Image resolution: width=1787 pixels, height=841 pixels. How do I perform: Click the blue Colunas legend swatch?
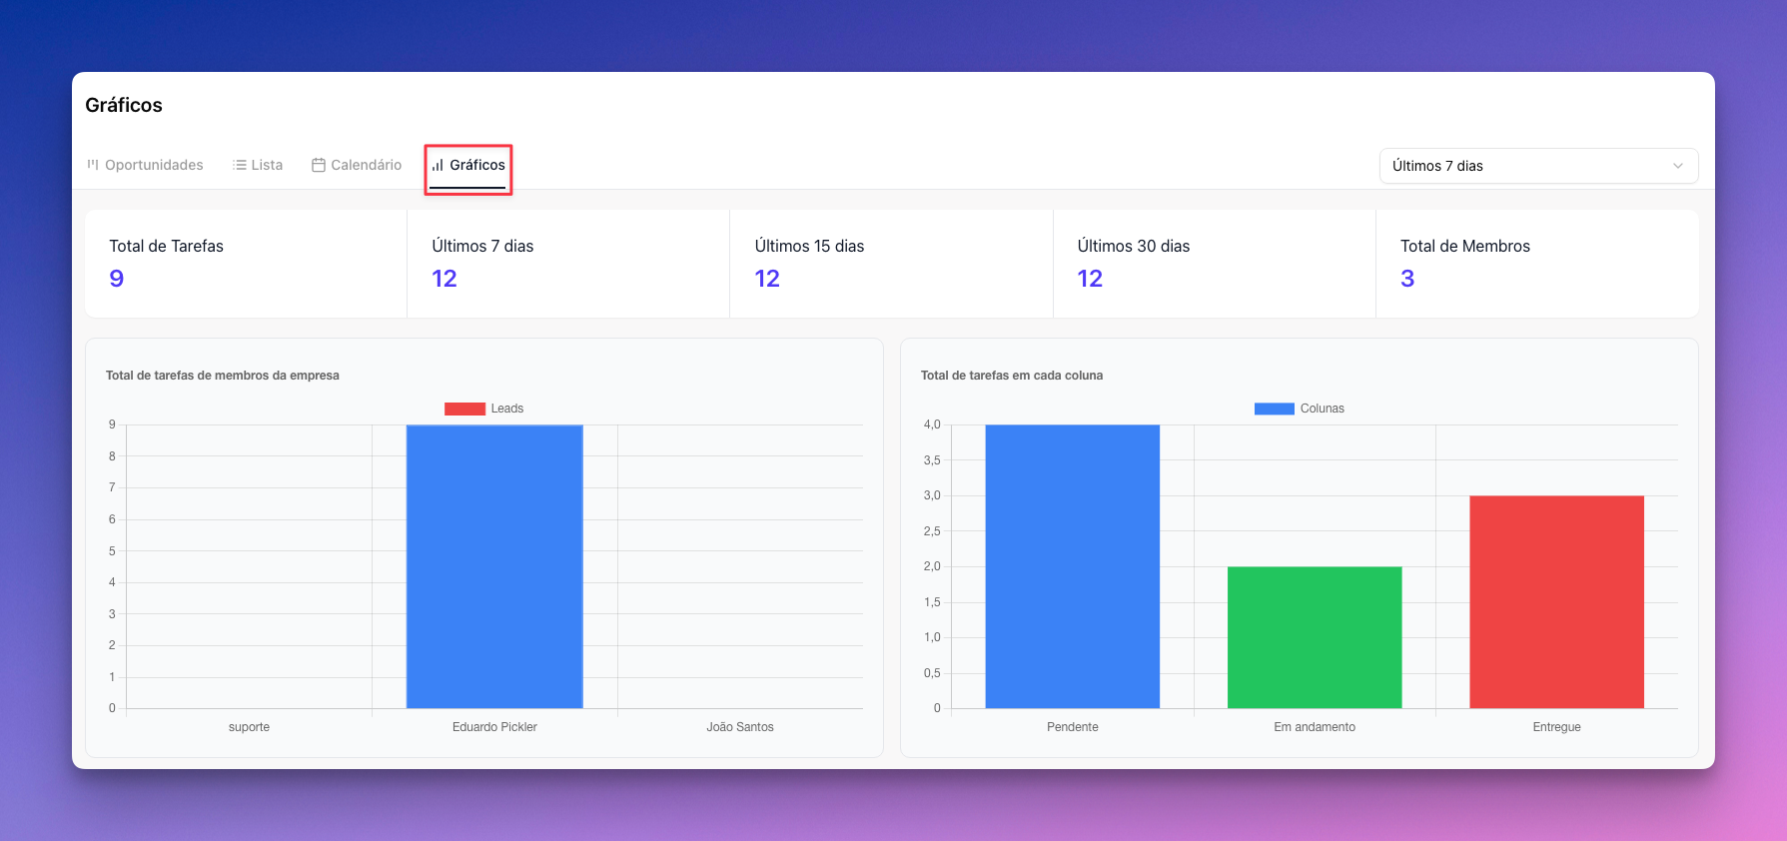pos(1274,409)
